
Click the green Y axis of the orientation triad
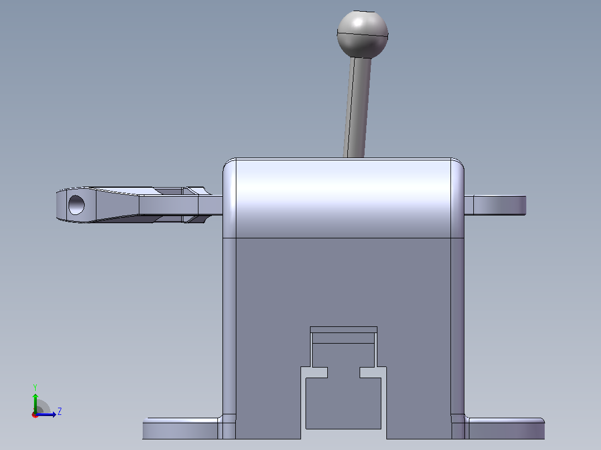tap(35, 404)
